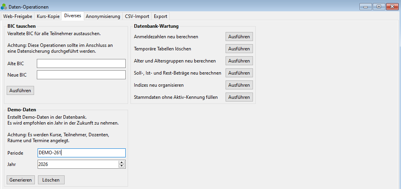
Task: Click 'Veraltete BIC für alle Teilnehmer austauschen.' text
Action: 54,34
